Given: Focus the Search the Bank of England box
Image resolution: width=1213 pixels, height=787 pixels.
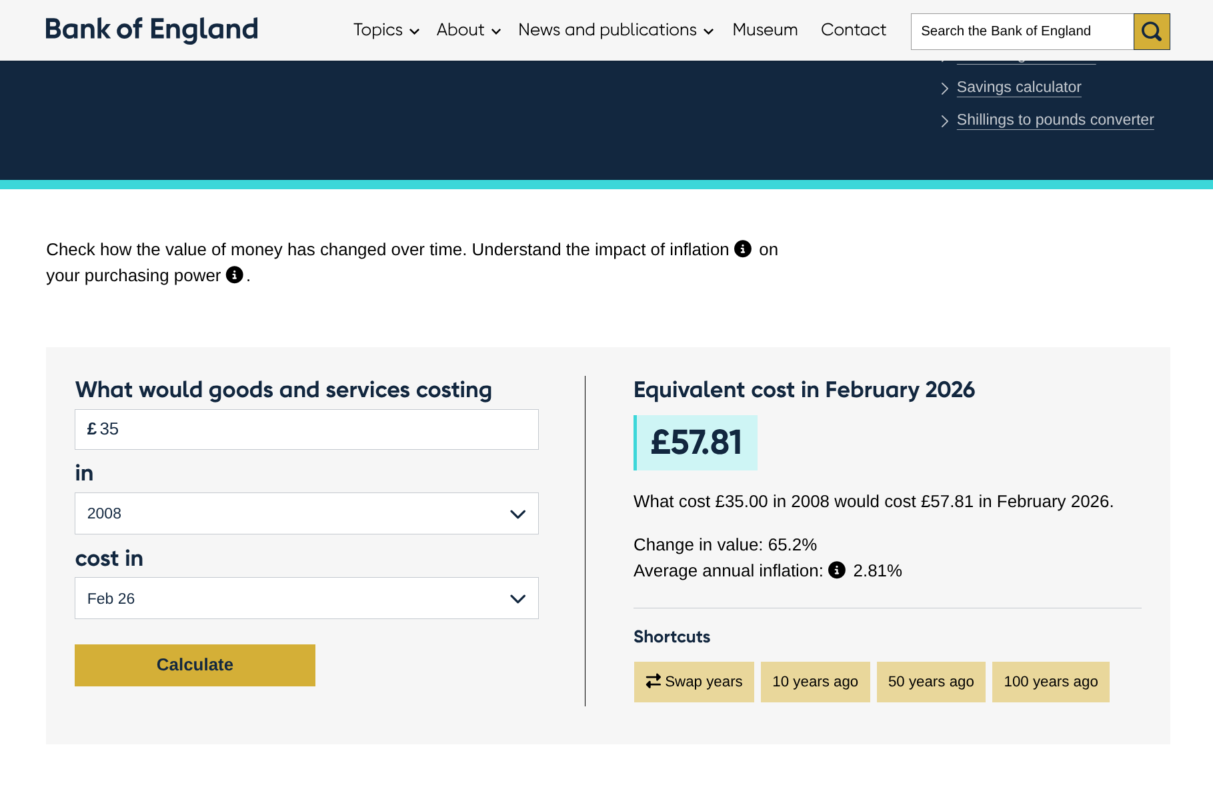Looking at the screenshot, I should [1022, 31].
